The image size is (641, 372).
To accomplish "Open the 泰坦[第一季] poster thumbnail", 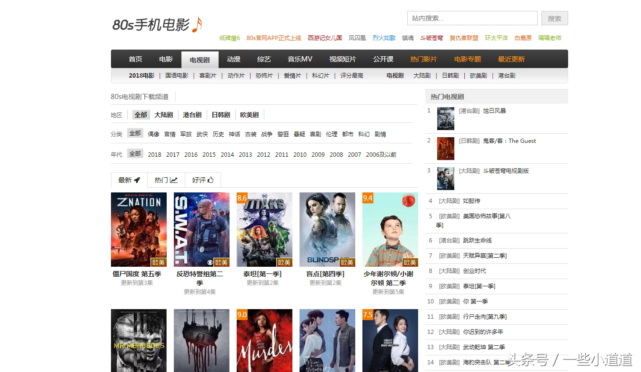I will click(264, 229).
